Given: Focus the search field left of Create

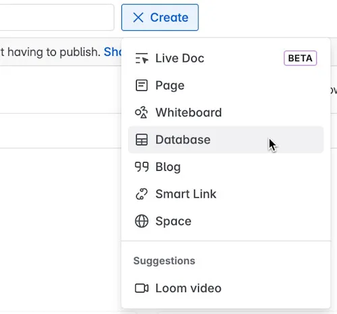Looking at the screenshot, I should [57, 17].
